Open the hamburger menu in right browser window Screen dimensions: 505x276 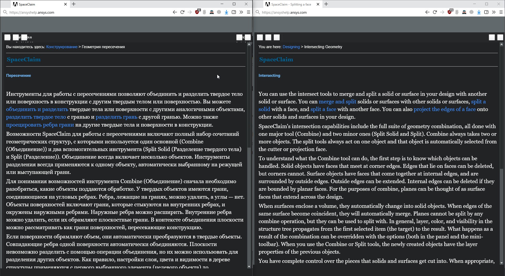click(501, 12)
